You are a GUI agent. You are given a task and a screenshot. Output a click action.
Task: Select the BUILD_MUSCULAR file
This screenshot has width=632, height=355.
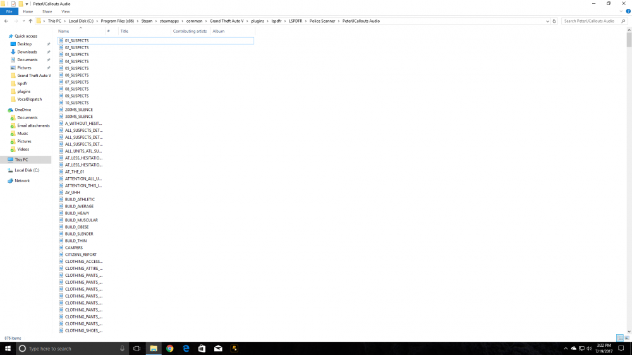[81, 220]
